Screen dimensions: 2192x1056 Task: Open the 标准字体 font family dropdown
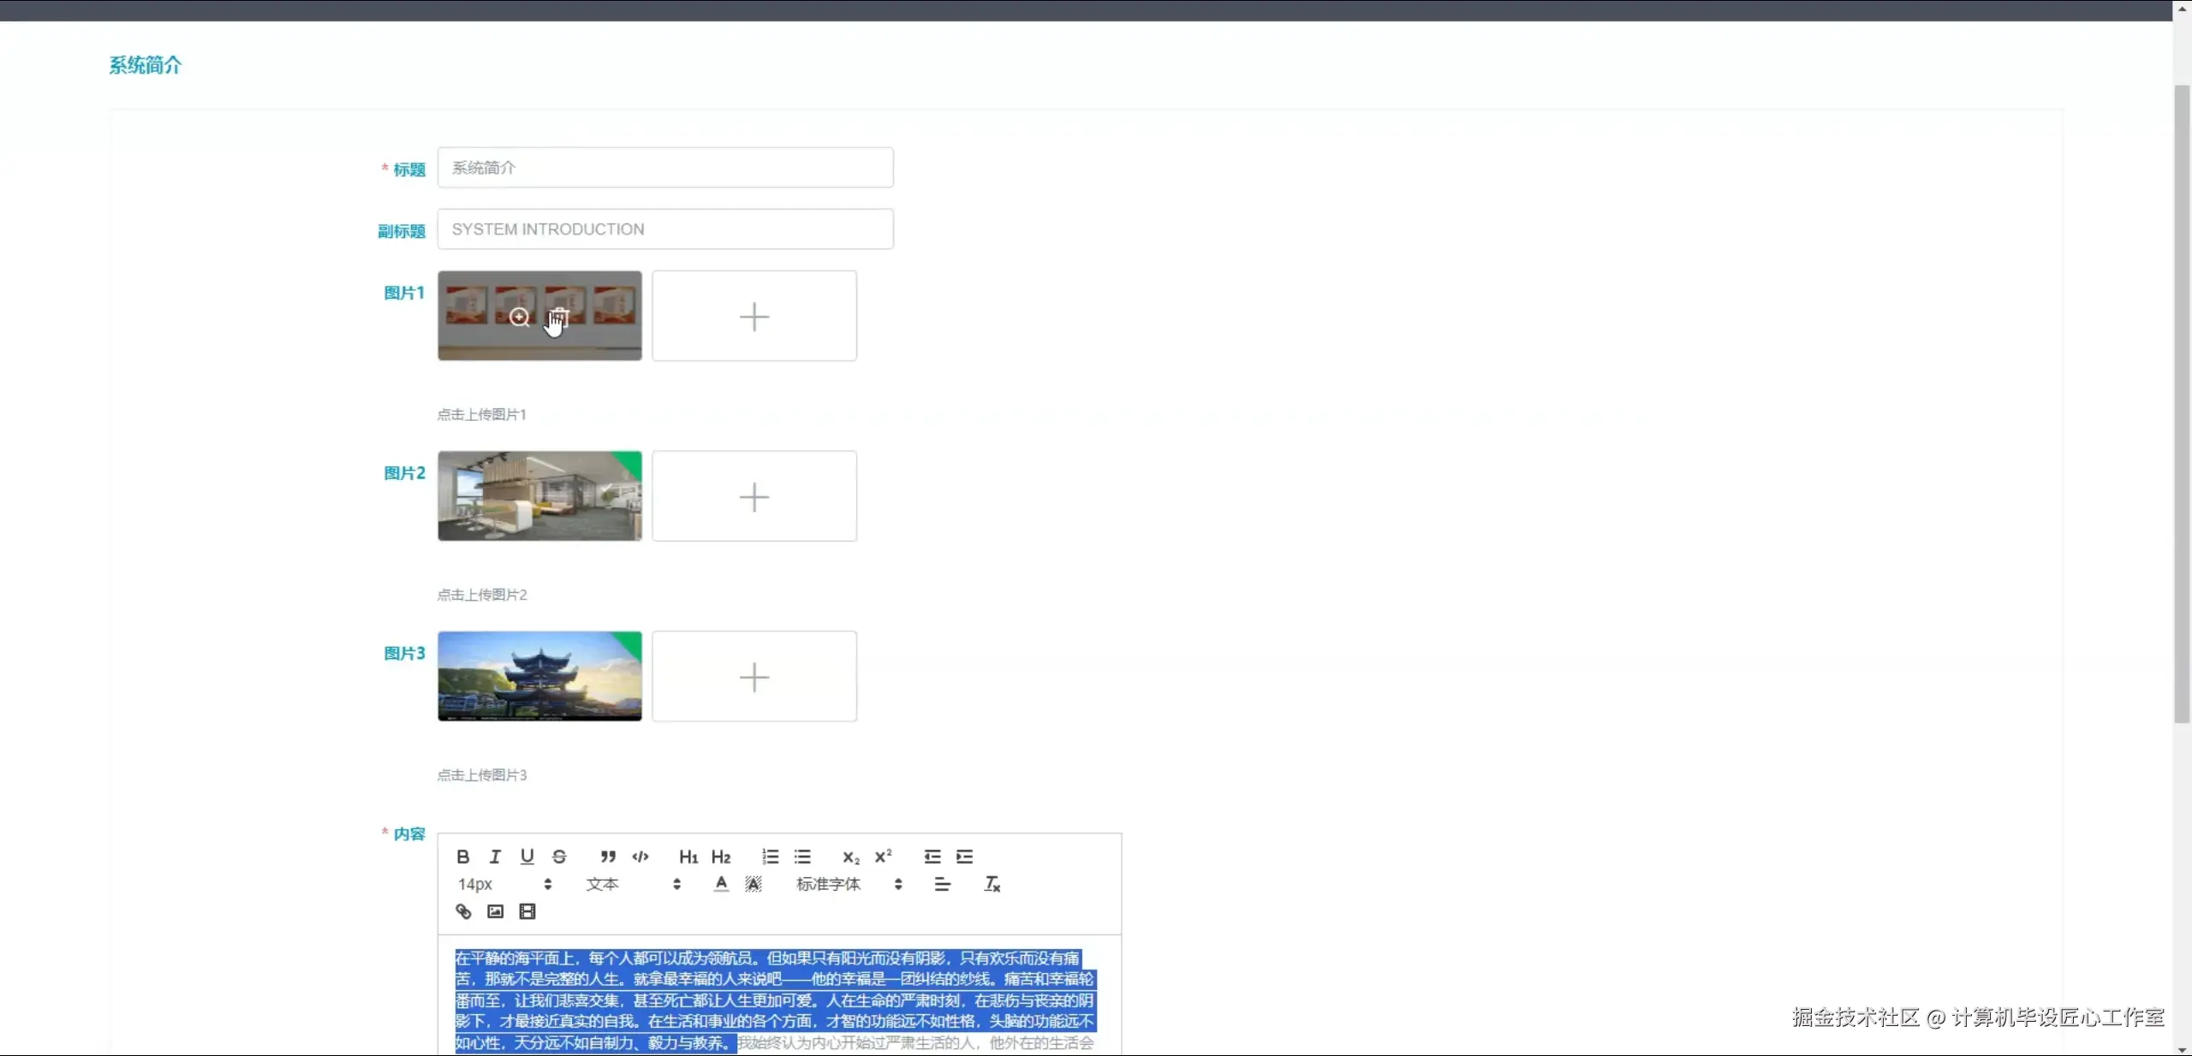coord(828,884)
